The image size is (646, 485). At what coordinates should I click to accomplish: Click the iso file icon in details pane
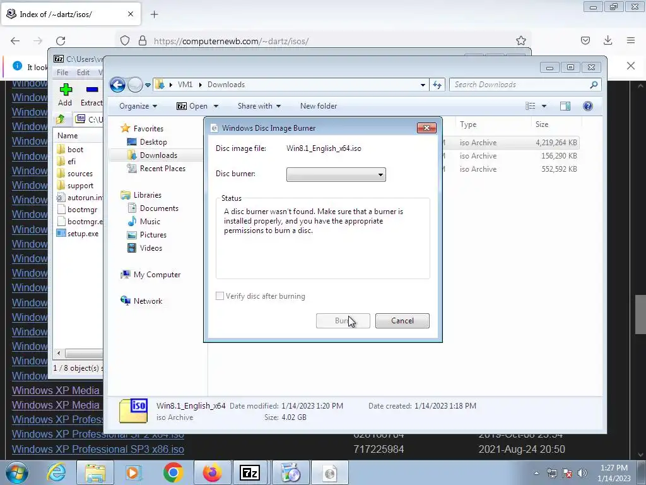134,410
